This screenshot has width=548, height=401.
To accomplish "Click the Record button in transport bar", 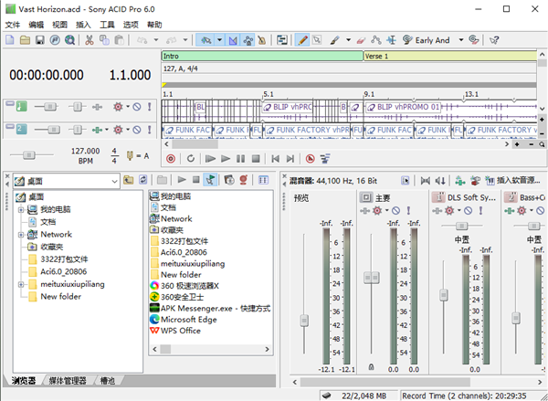I will point(170,158).
